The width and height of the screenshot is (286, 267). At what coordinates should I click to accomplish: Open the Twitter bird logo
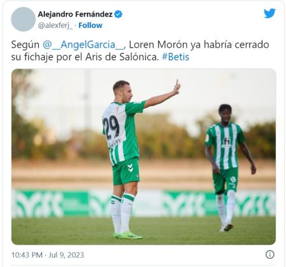pos(269,13)
